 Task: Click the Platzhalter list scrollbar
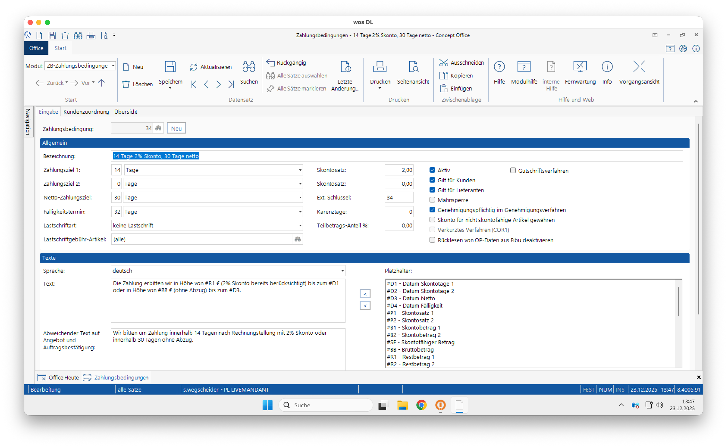coord(678,301)
